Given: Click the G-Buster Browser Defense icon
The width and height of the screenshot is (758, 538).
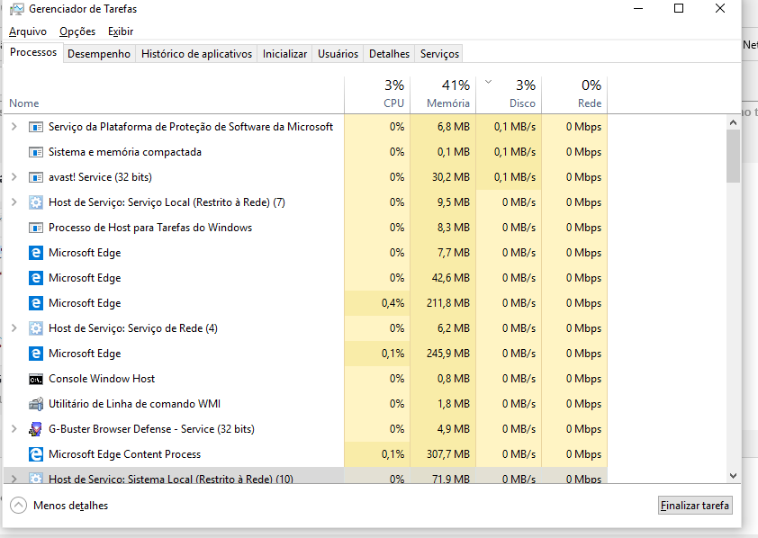Looking at the screenshot, I should [36, 429].
